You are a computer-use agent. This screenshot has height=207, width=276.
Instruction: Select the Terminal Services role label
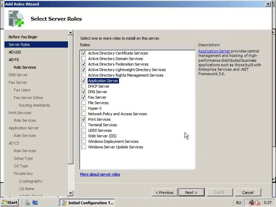point(102,125)
